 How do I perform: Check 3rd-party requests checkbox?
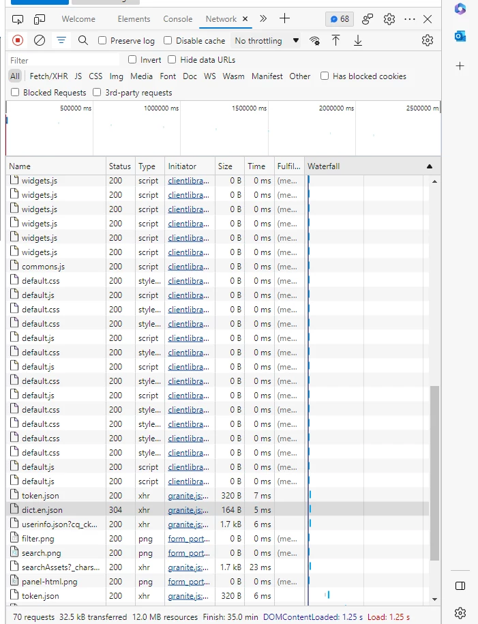(x=97, y=92)
